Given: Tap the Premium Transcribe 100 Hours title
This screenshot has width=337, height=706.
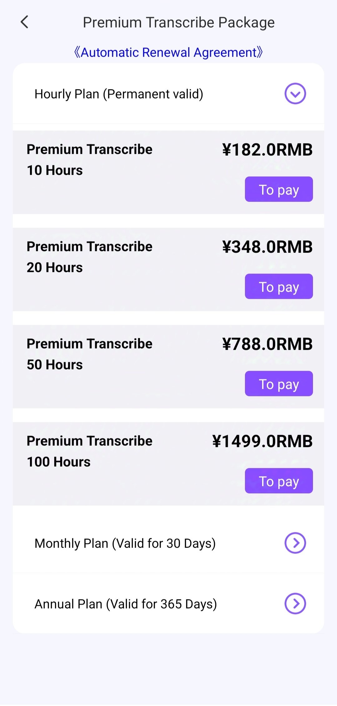Looking at the screenshot, I should coord(90,451).
